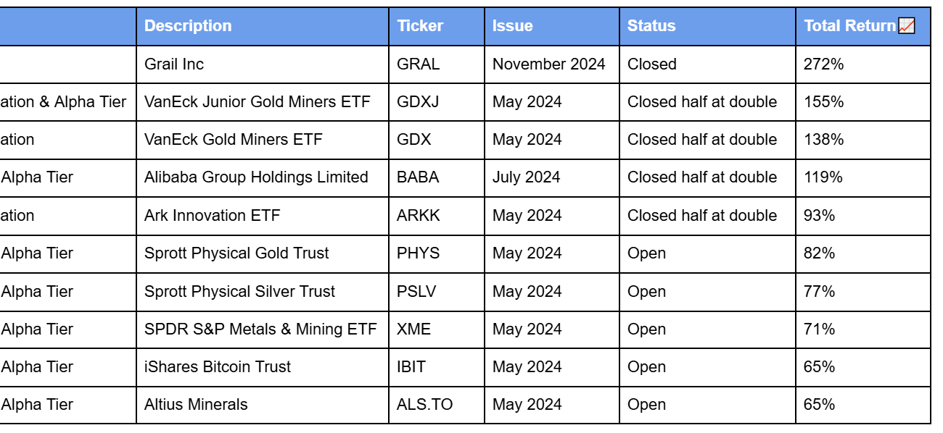943x433 pixels.
Task: Select the November 2024 issue cell
Action: point(552,64)
